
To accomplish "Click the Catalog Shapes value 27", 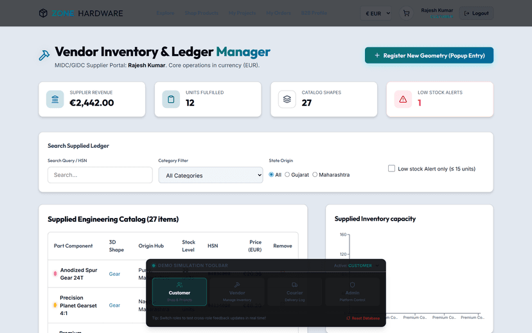I will tap(306, 102).
